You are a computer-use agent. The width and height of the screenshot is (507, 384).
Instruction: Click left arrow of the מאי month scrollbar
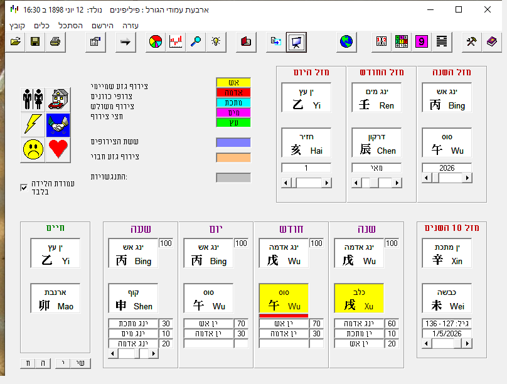coord(356,183)
